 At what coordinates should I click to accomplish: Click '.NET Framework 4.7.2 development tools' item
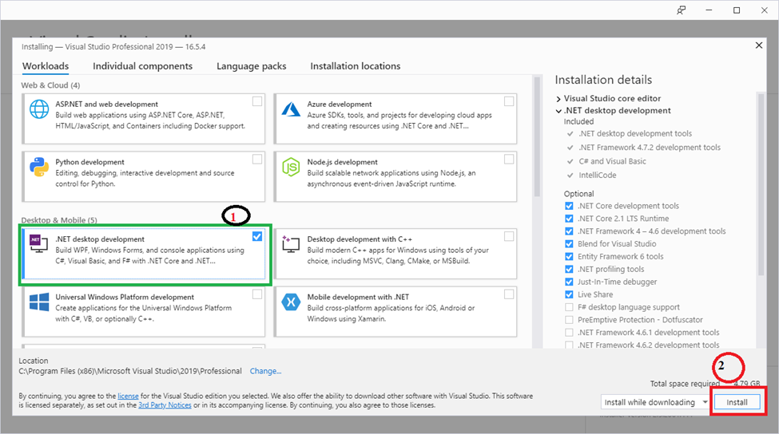650,148
